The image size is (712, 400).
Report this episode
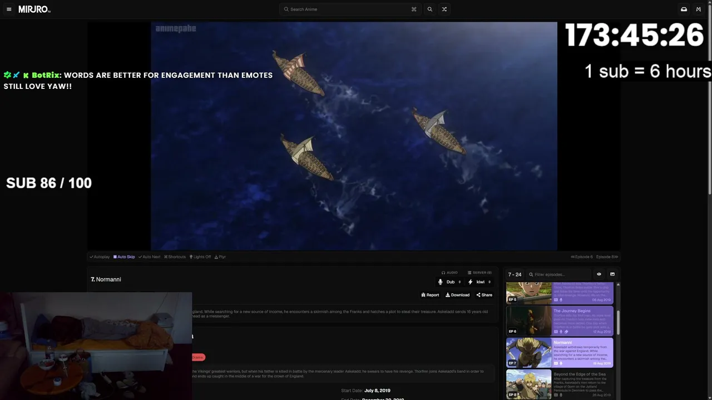(430, 295)
